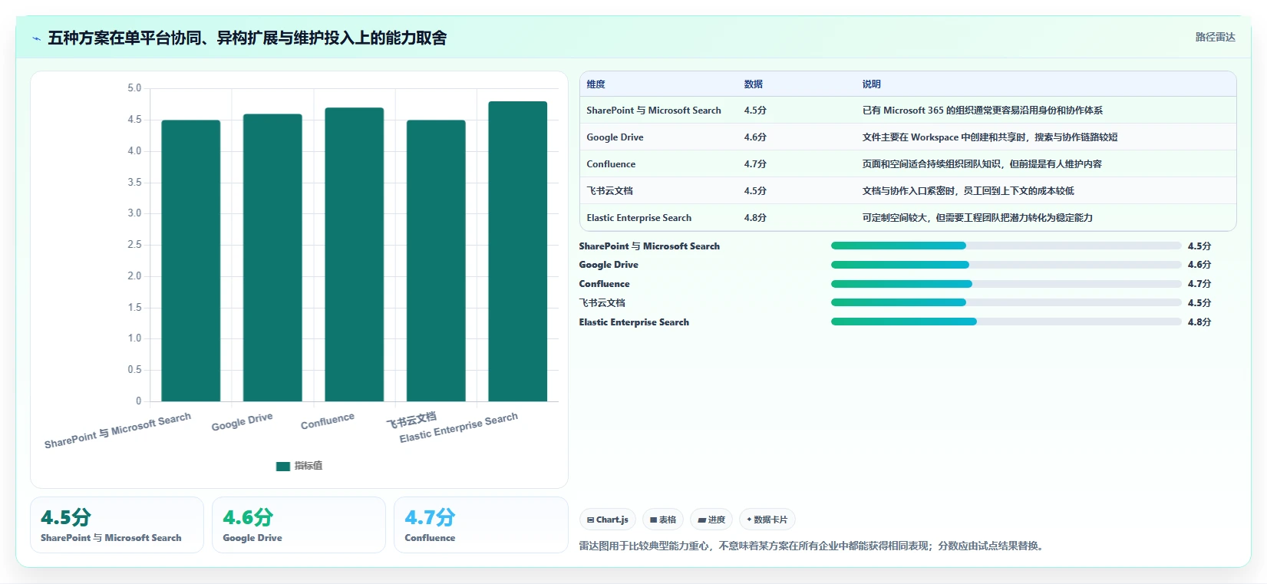Click the Confluence progress bar

pyautogui.click(x=1006, y=284)
